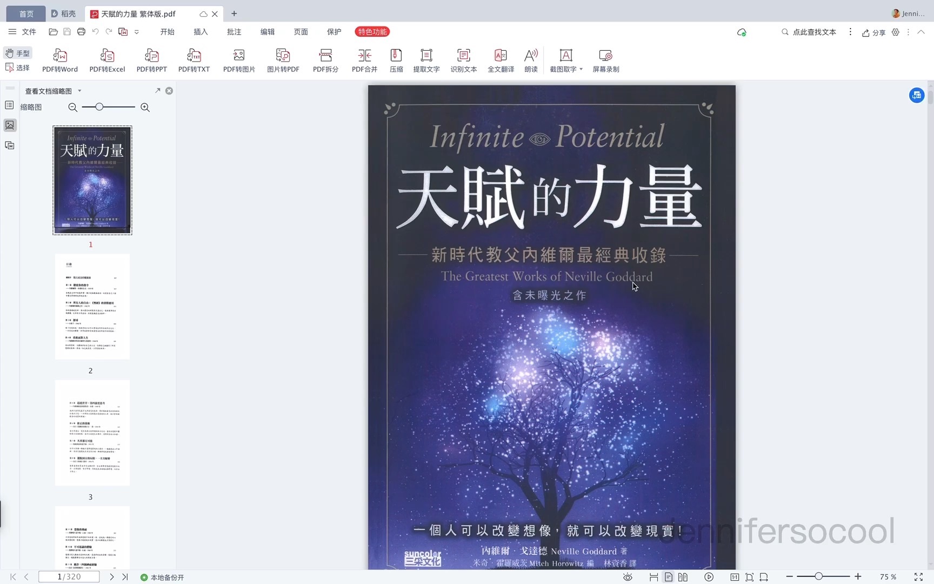Open the PDF合并 merge tool

point(364,61)
